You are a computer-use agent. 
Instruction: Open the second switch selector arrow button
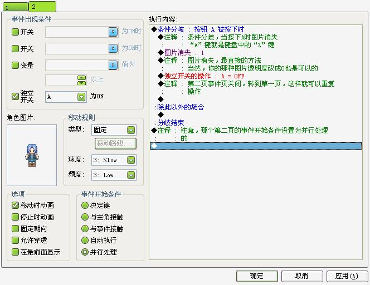pos(113,48)
